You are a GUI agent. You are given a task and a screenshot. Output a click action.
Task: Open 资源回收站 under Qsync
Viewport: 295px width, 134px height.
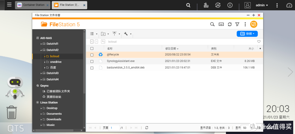54,97
